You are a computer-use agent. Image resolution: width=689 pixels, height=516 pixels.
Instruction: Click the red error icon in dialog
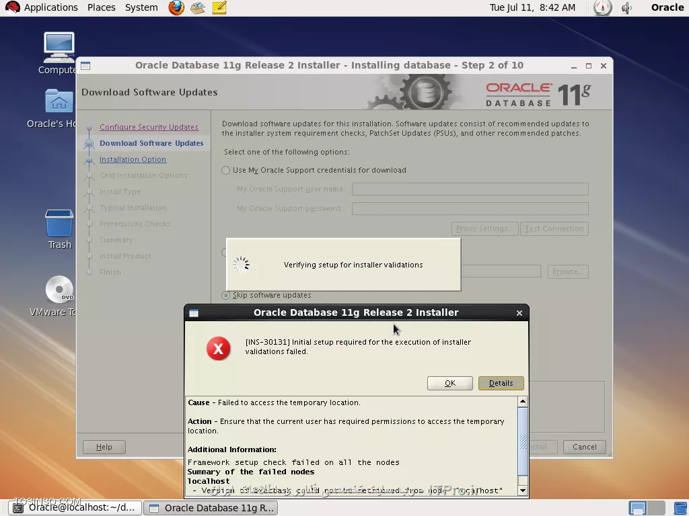[x=219, y=349]
